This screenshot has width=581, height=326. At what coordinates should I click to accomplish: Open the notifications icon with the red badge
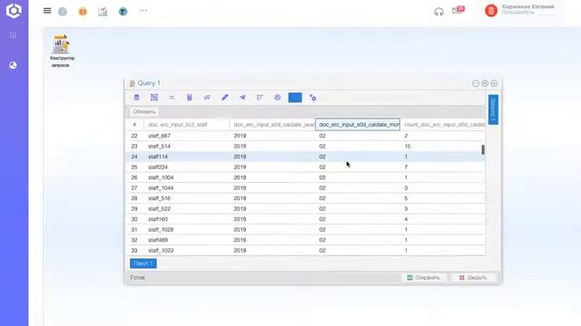point(458,10)
